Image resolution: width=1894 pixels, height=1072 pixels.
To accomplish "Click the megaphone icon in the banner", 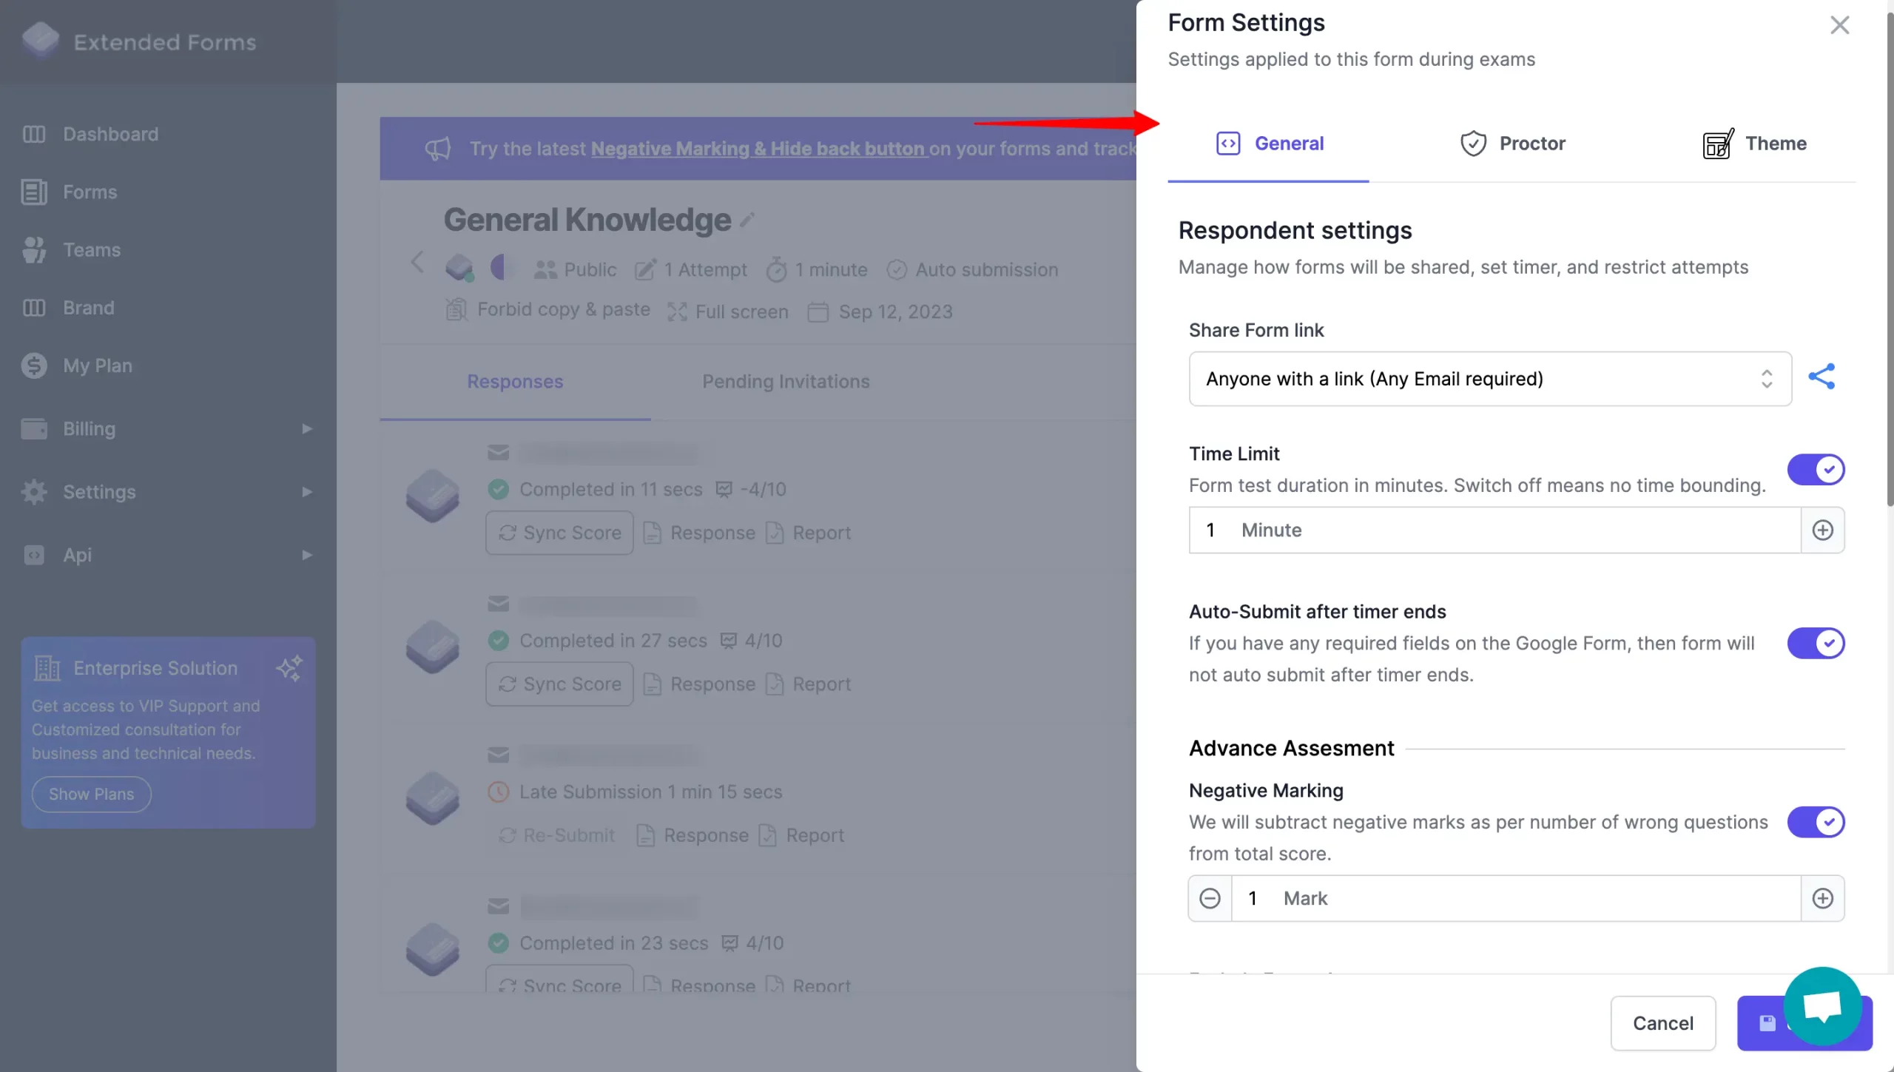I will (x=438, y=148).
